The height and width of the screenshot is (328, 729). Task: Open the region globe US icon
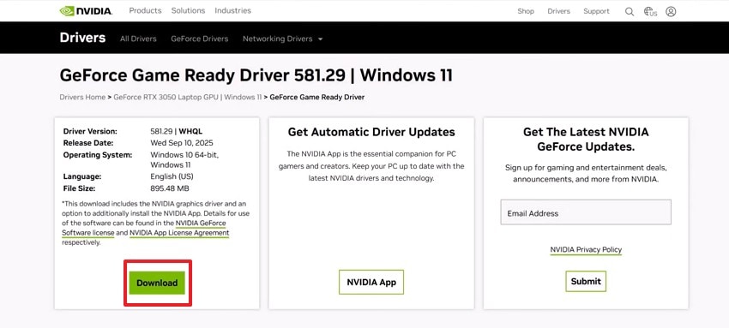650,12
